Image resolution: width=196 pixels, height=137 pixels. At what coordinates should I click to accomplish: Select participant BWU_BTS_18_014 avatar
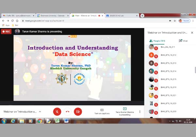click(x=151, y=71)
